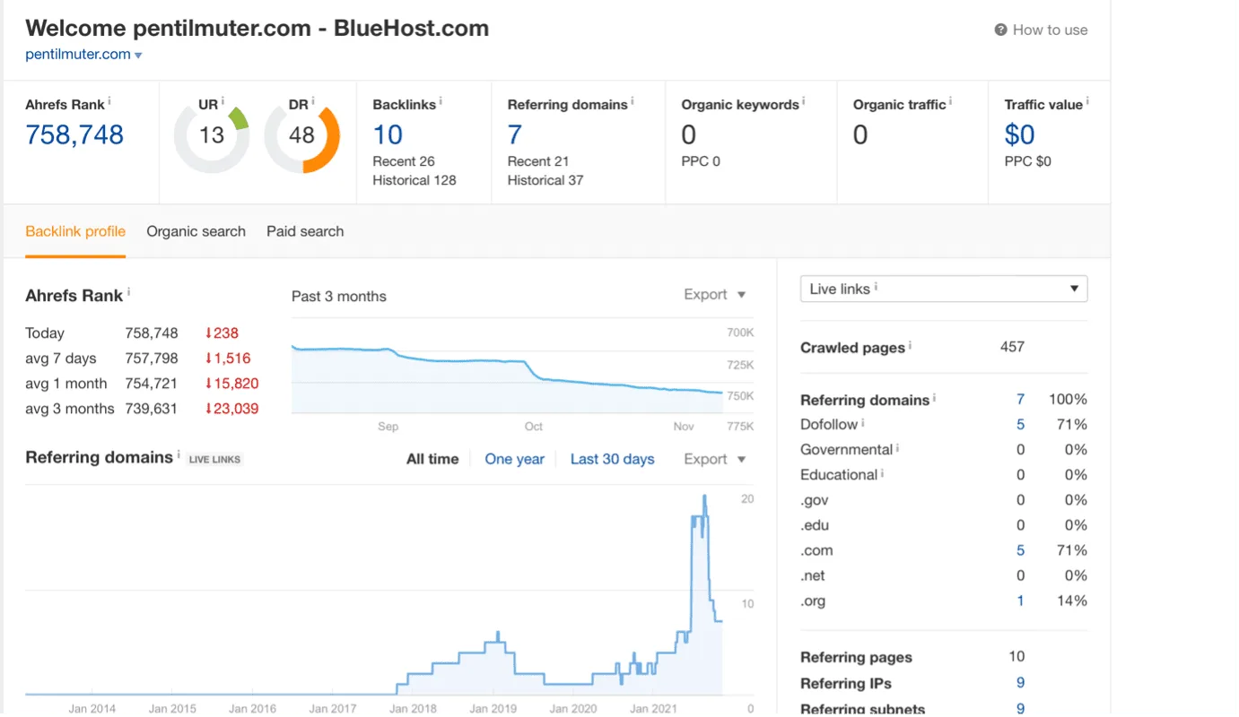Click info icon next to Governmental
1239x717 pixels.
[x=898, y=447]
